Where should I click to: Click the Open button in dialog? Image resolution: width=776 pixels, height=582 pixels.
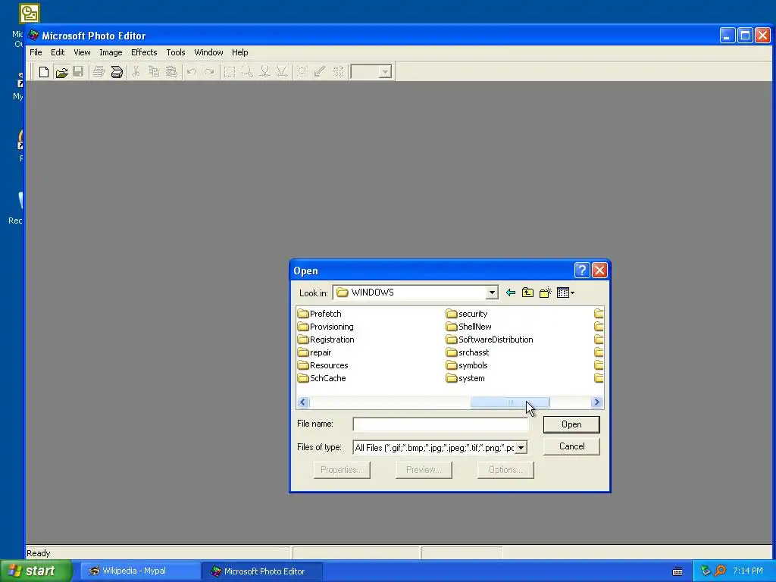(x=571, y=424)
